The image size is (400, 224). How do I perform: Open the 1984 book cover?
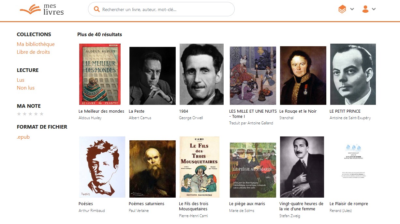[x=201, y=74]
